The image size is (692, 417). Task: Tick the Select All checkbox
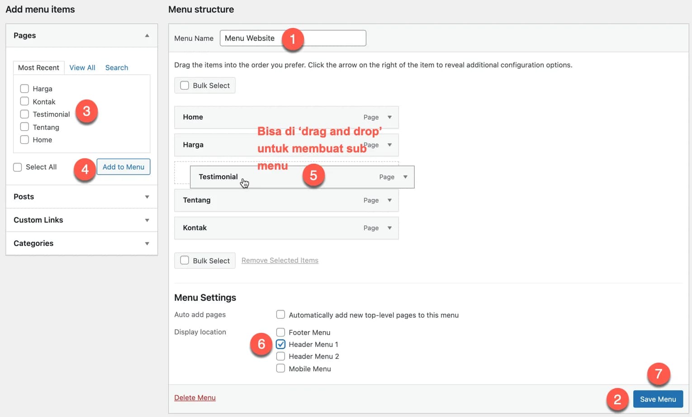click(18, 167)
